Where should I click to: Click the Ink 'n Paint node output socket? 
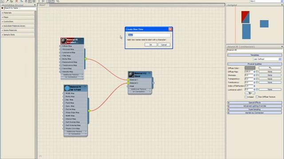89,111
